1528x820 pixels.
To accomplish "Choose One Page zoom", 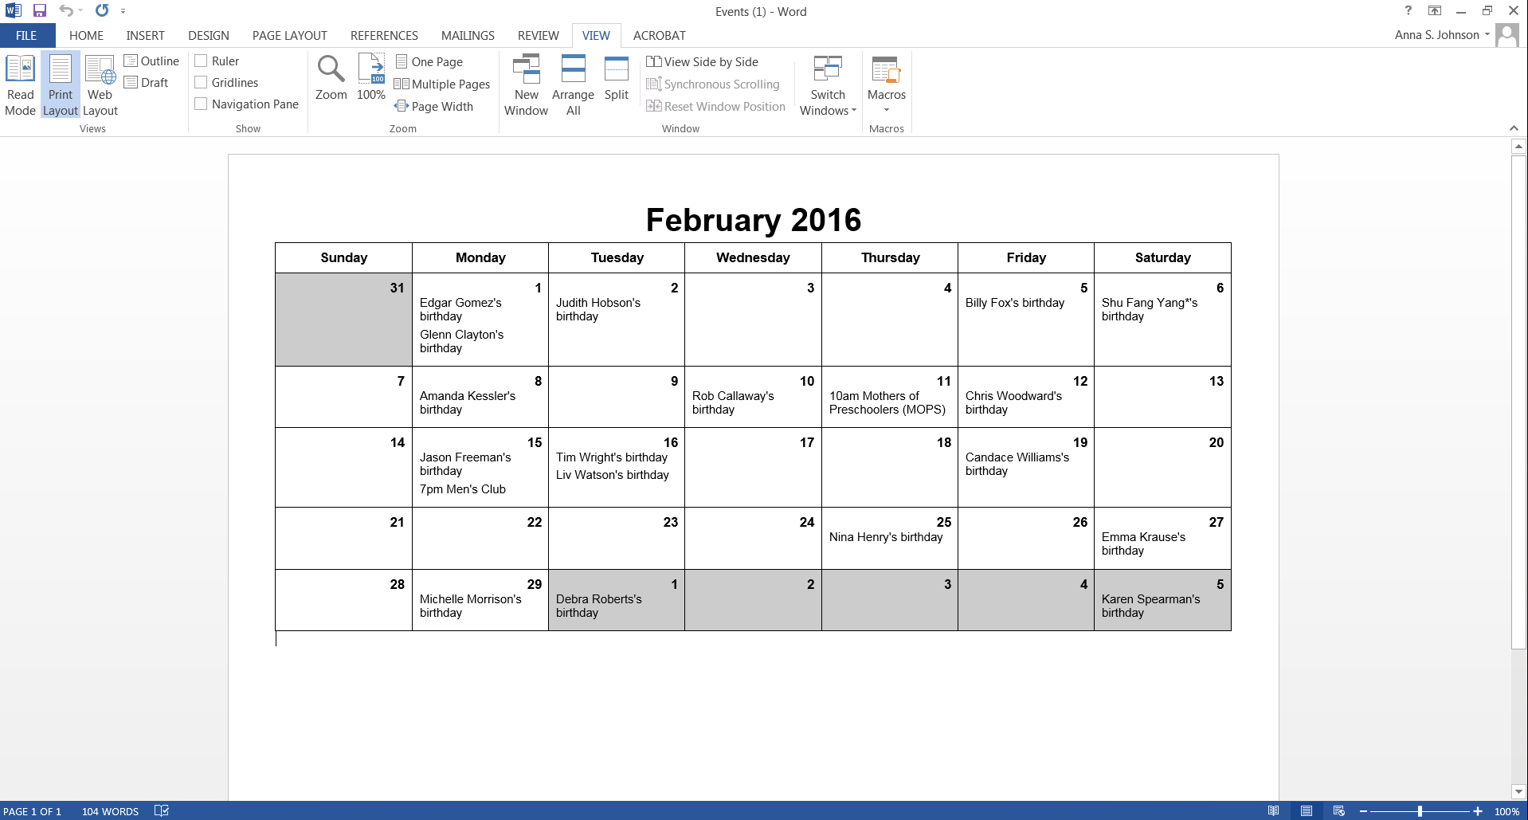I will click(429, 62).
